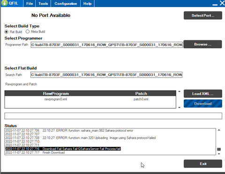The height and width of the screenshot is (174, 225).
Task: Close the QFIL window
Action: point(222,3)
